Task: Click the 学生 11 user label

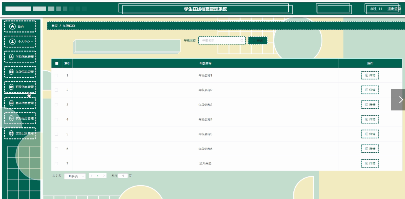Action: pos(376,9)
